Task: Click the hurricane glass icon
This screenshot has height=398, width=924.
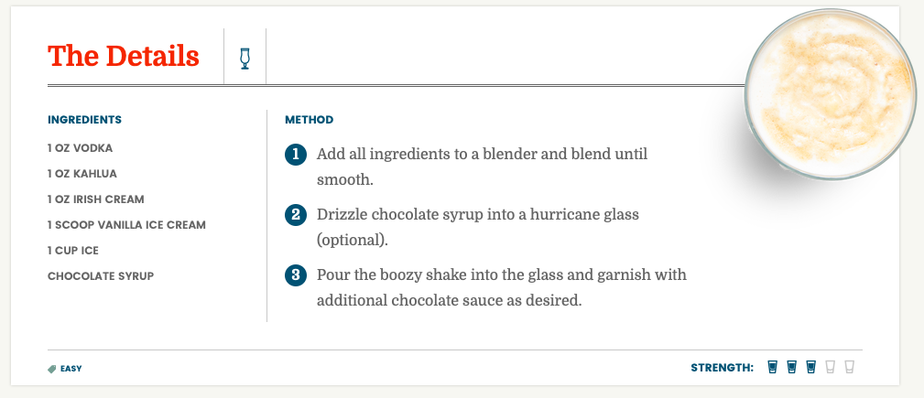Action: 245,59
